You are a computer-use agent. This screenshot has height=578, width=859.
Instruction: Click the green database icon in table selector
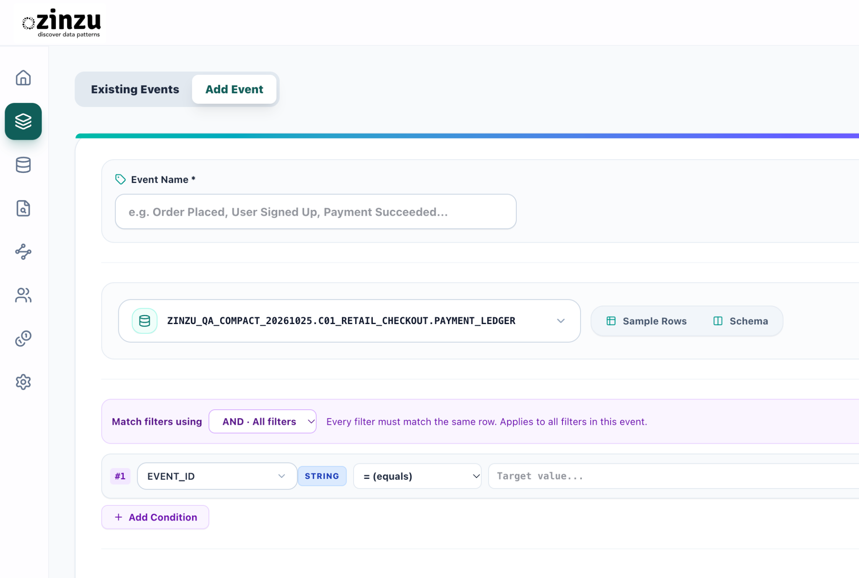tap(145, 321)
